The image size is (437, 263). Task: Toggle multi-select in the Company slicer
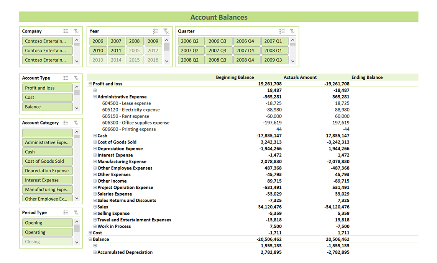pos(66,31)
